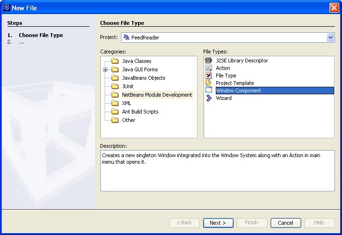
Task: Click the JavaBeans Objects folder icon
Action: (x=115, y=78)
